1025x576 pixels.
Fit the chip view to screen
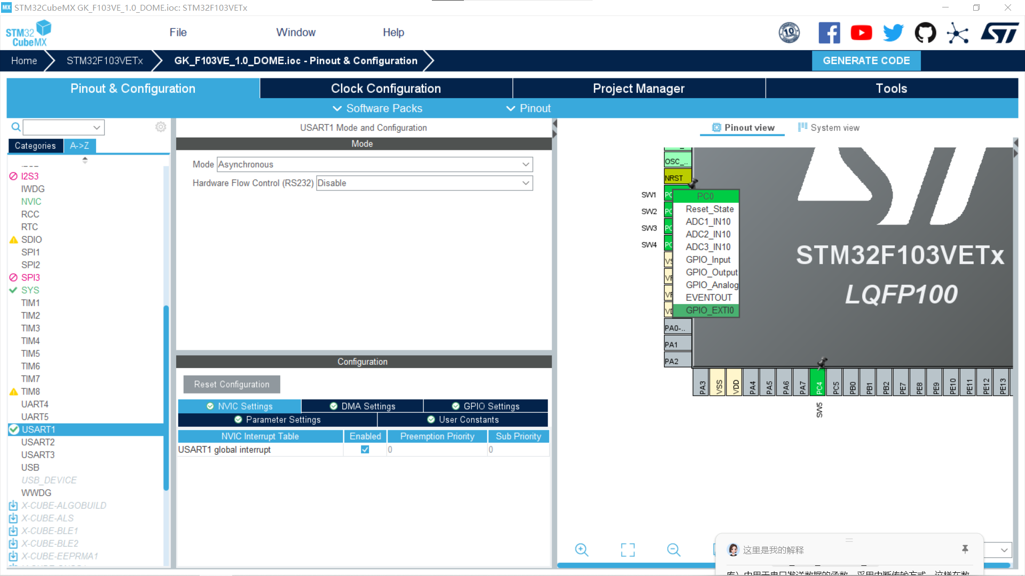click(628, 550)
